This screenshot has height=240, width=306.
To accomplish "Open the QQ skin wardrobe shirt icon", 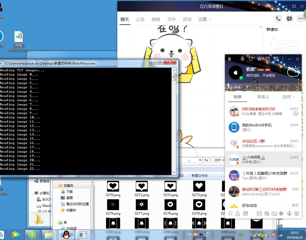I will [251, 59].
